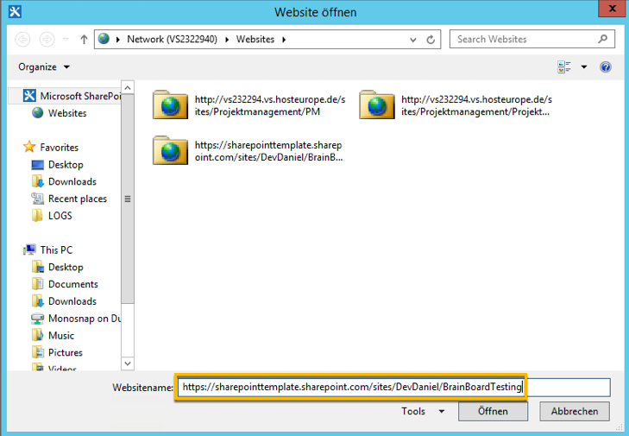Click the navigation pane scrollbar thumb

128,199
